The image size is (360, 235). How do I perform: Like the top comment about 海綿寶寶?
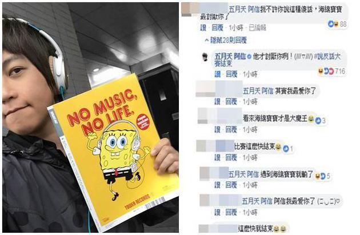(x=203, y=28)
